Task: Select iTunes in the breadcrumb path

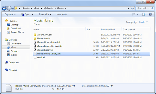Action: pyautogui.click(x=60, y=8)
